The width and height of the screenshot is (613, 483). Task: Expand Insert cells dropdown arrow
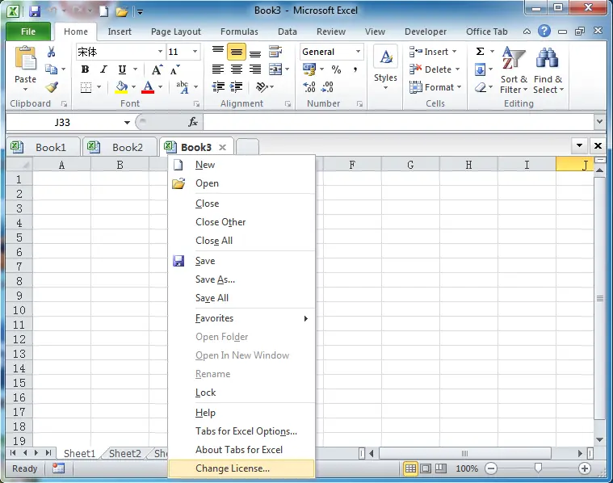454,52
